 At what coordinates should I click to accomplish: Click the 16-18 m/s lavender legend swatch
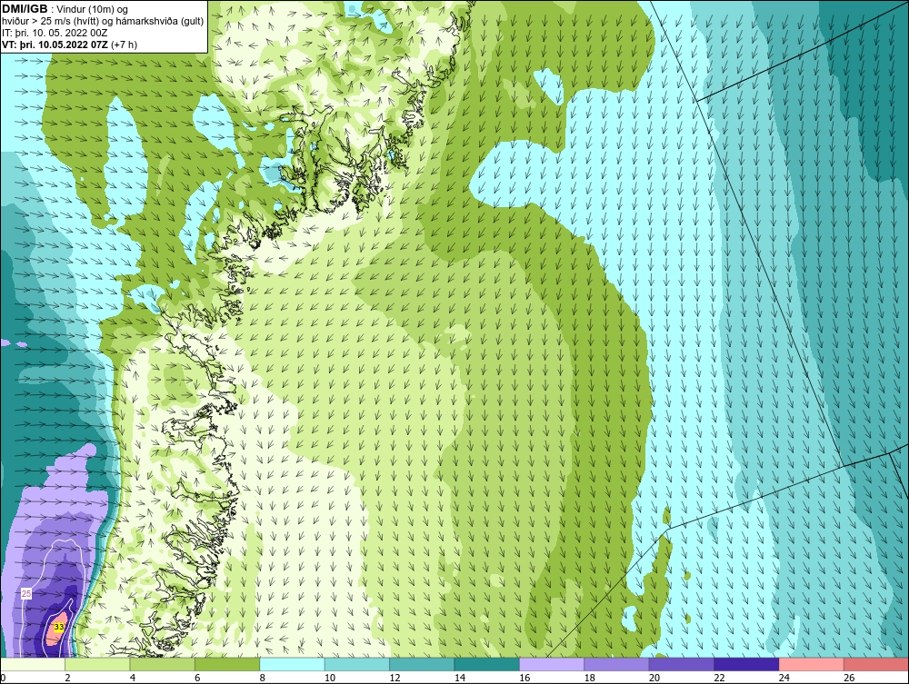(x=552, y=664)
